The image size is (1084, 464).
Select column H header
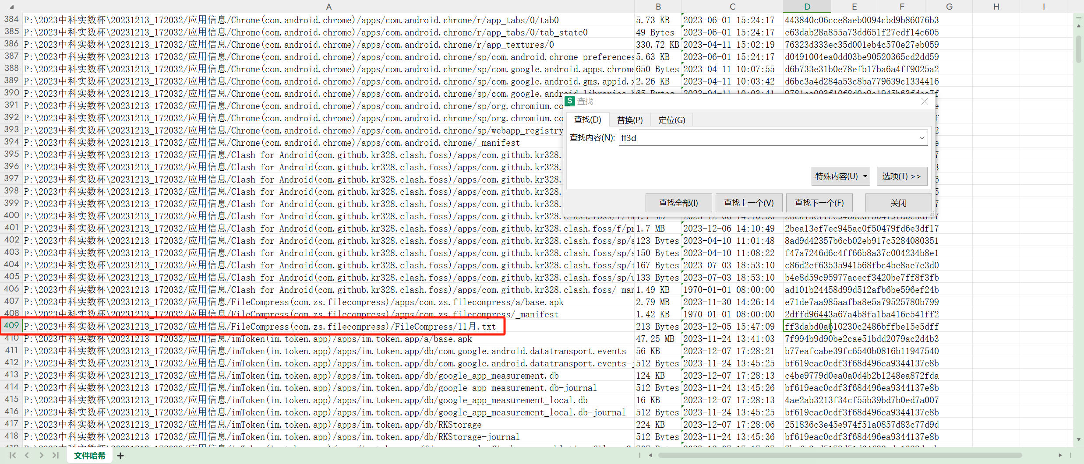pos(996,7)
